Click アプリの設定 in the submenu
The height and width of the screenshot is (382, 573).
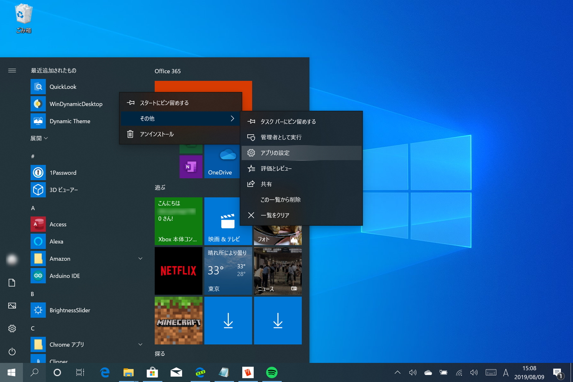pos(301,153)
